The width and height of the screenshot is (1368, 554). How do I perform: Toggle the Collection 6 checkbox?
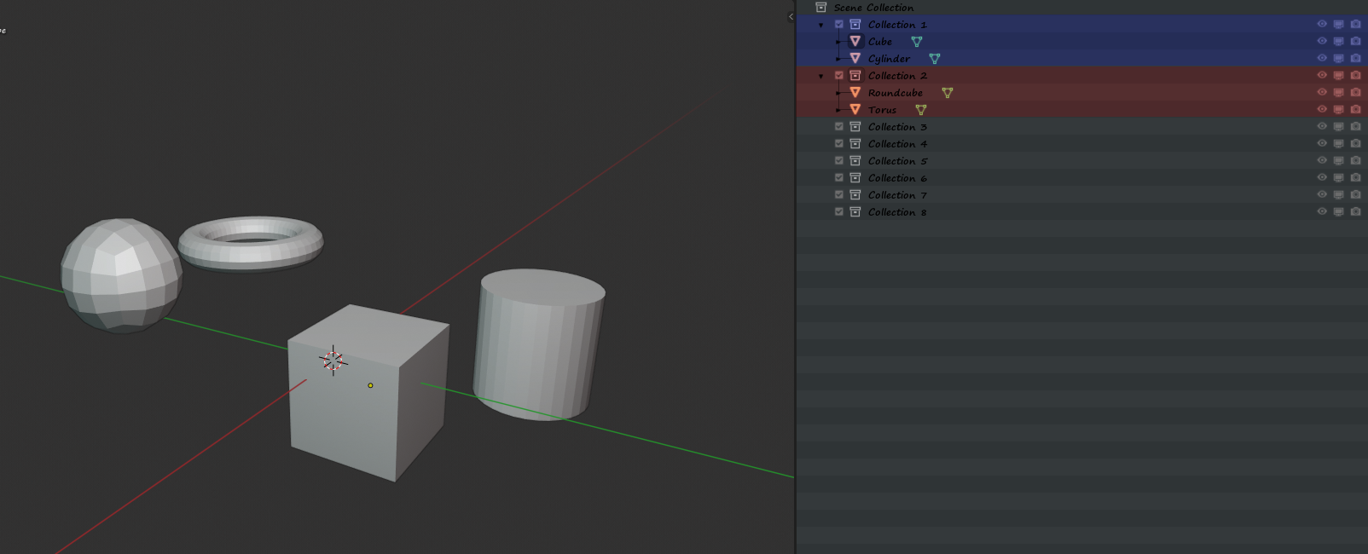(839, 177)
